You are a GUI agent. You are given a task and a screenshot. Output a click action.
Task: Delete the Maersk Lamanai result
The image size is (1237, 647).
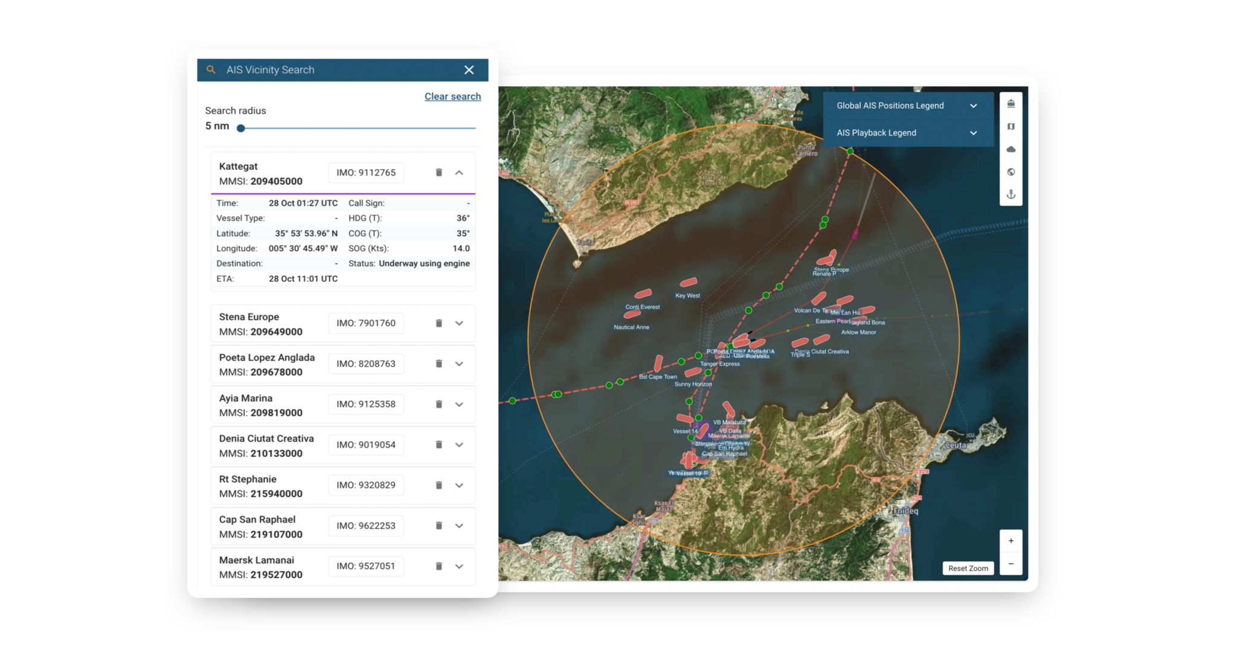point(439,566)
